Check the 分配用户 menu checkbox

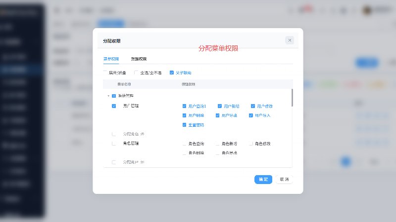114,162
